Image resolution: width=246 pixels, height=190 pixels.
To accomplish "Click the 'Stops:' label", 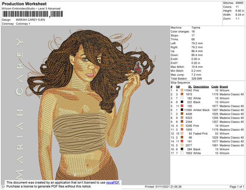I will [x=175, y=35].
